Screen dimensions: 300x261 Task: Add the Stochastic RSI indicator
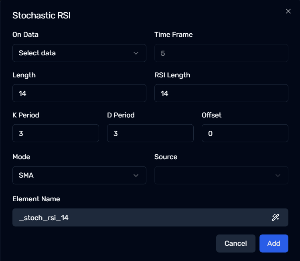(x=274, y=243)
